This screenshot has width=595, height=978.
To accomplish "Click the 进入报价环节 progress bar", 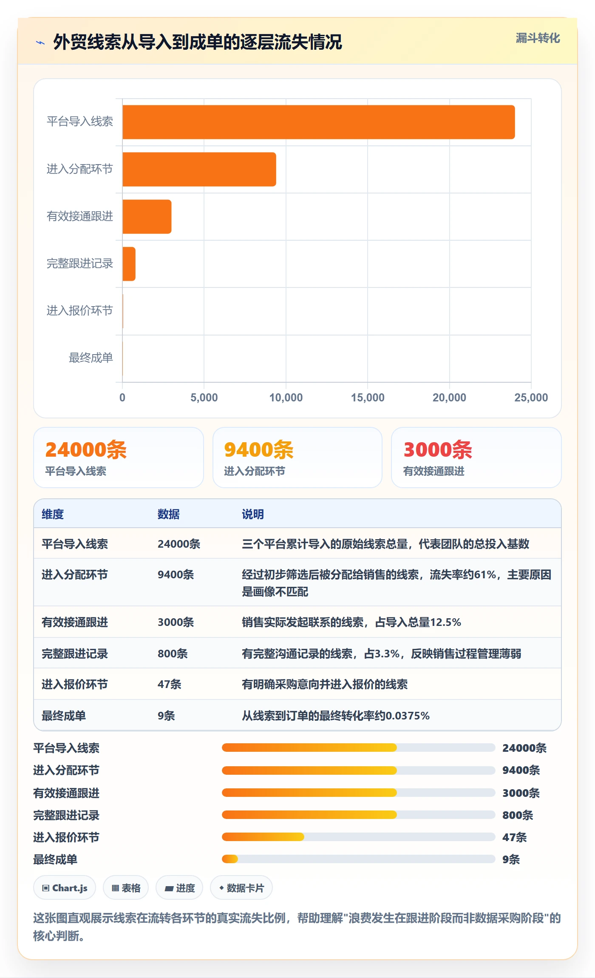I will (x=358, y=837).
